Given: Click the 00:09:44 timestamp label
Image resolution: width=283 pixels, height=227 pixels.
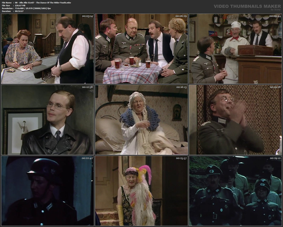Looking at the screenshot, I should tap(275, 16).
